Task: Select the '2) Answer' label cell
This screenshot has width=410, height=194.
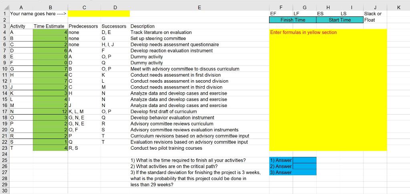Action: (281, 166)
